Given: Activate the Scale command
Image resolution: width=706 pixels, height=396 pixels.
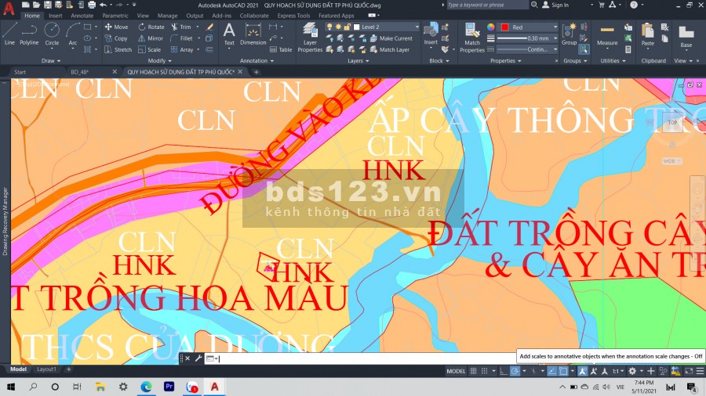Looking at the screenshot, I should pyautogui.click(x=150, y=49).
